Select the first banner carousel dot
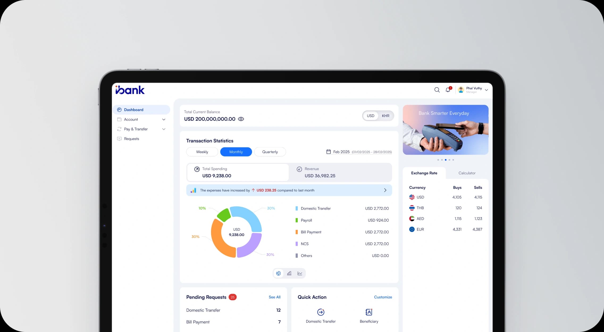Screen dimensions: 604x332 pyautogui.click(x=438, y=160)
